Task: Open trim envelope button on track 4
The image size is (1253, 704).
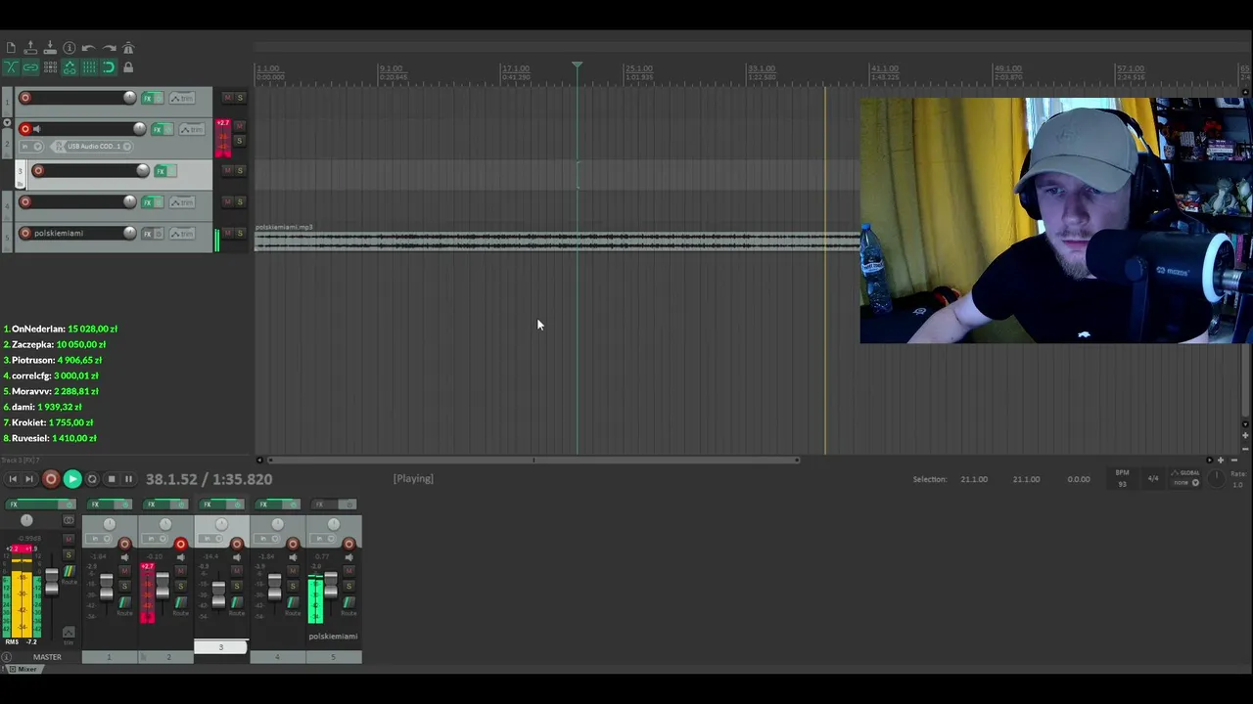Action: [182, 201]
